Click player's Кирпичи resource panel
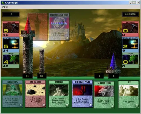 click(11, 29)
